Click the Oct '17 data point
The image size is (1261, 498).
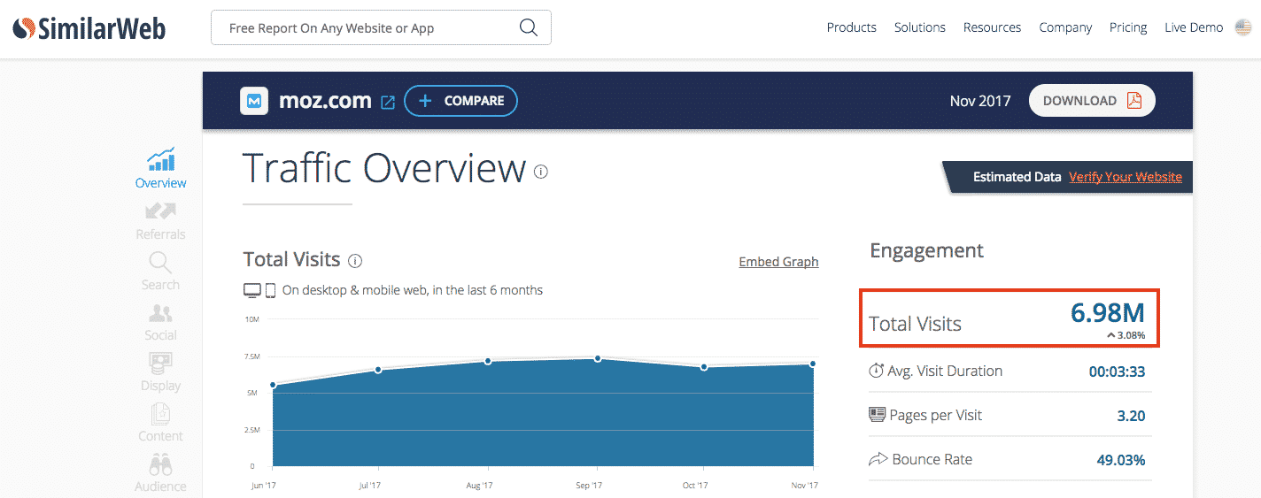coord(703,366)
